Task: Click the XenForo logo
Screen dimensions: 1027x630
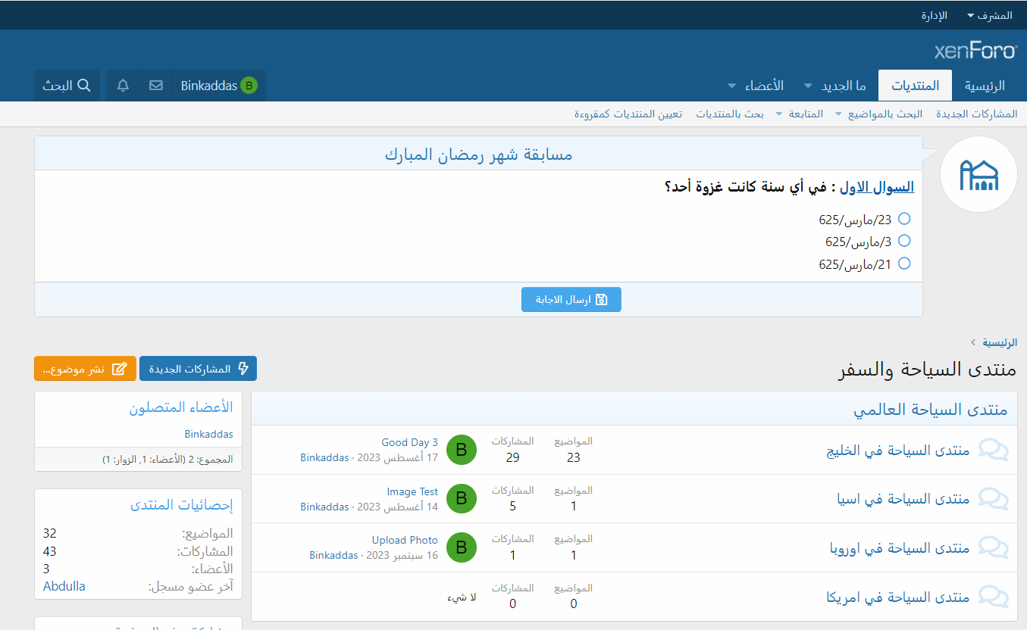Action: point(975,51)
